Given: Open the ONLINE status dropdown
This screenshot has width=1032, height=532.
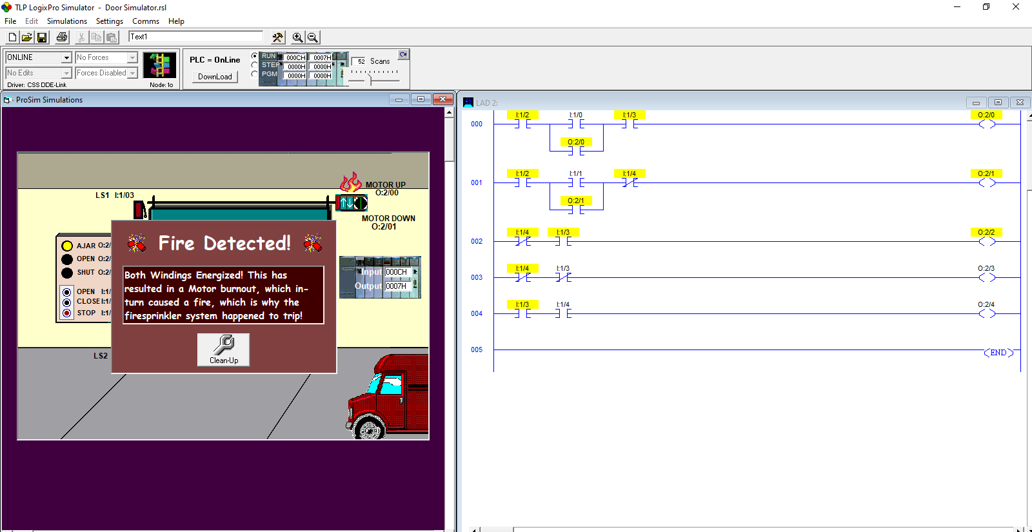Looking at the screenshot, I should [x=66, y=58].
